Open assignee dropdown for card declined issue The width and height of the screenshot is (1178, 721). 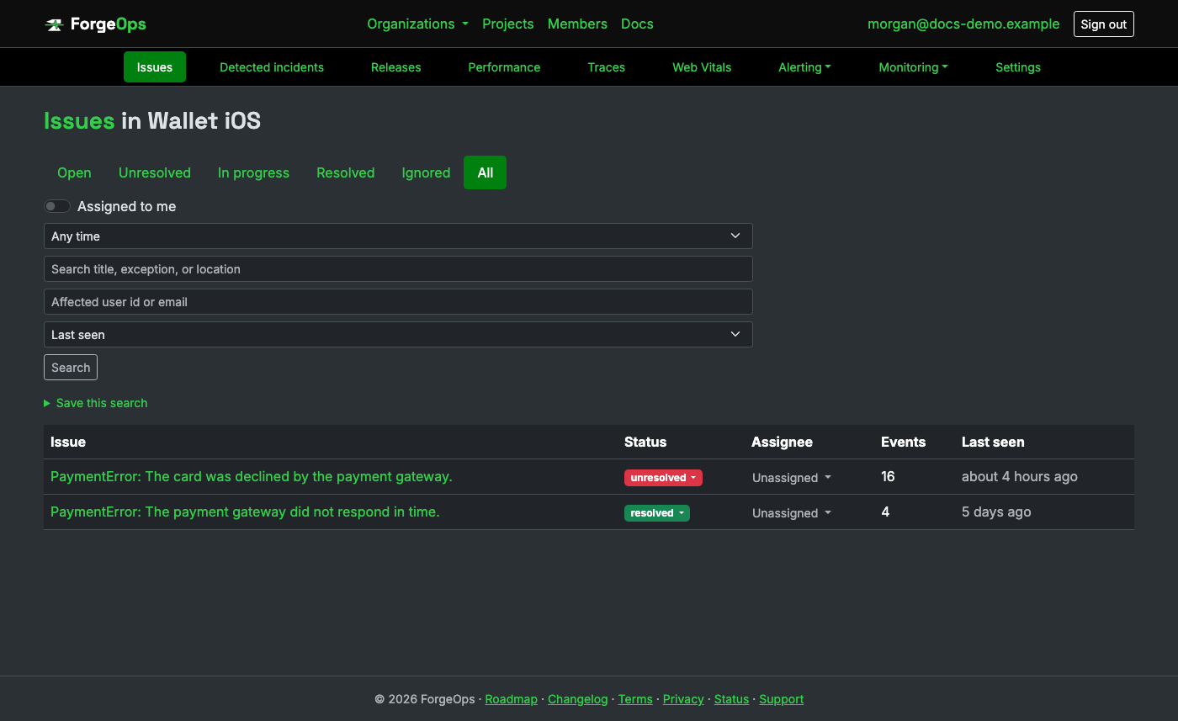click(792, 478)
